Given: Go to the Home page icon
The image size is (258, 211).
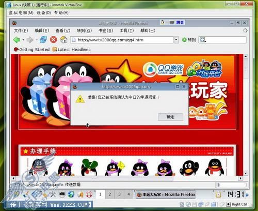Looking at the screenshot, I should [x=64, y=40].
